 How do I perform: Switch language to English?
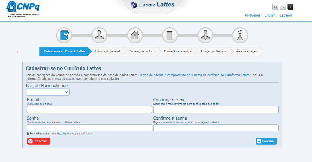pos(270,15)
